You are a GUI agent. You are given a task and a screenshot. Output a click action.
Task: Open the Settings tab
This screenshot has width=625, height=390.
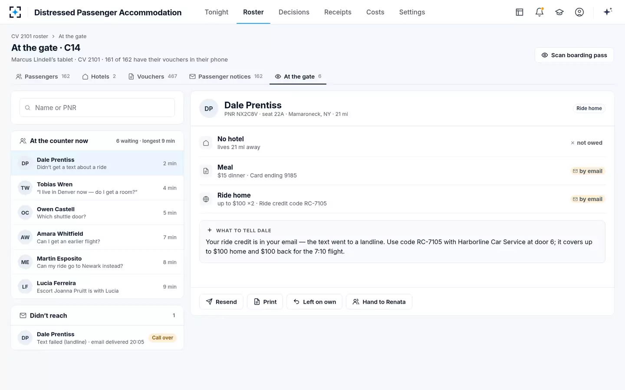pos(412,12)
